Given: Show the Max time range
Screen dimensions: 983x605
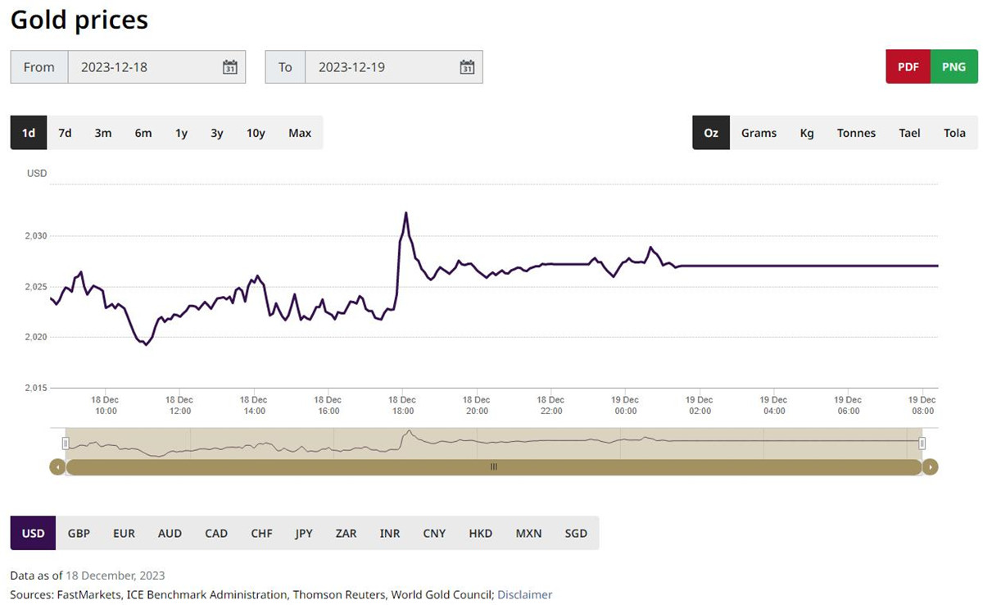Looking at the screenshot, I should click(300, 133).
